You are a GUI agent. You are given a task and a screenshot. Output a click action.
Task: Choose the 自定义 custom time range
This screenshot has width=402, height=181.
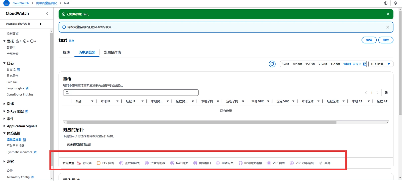point(357,64)
